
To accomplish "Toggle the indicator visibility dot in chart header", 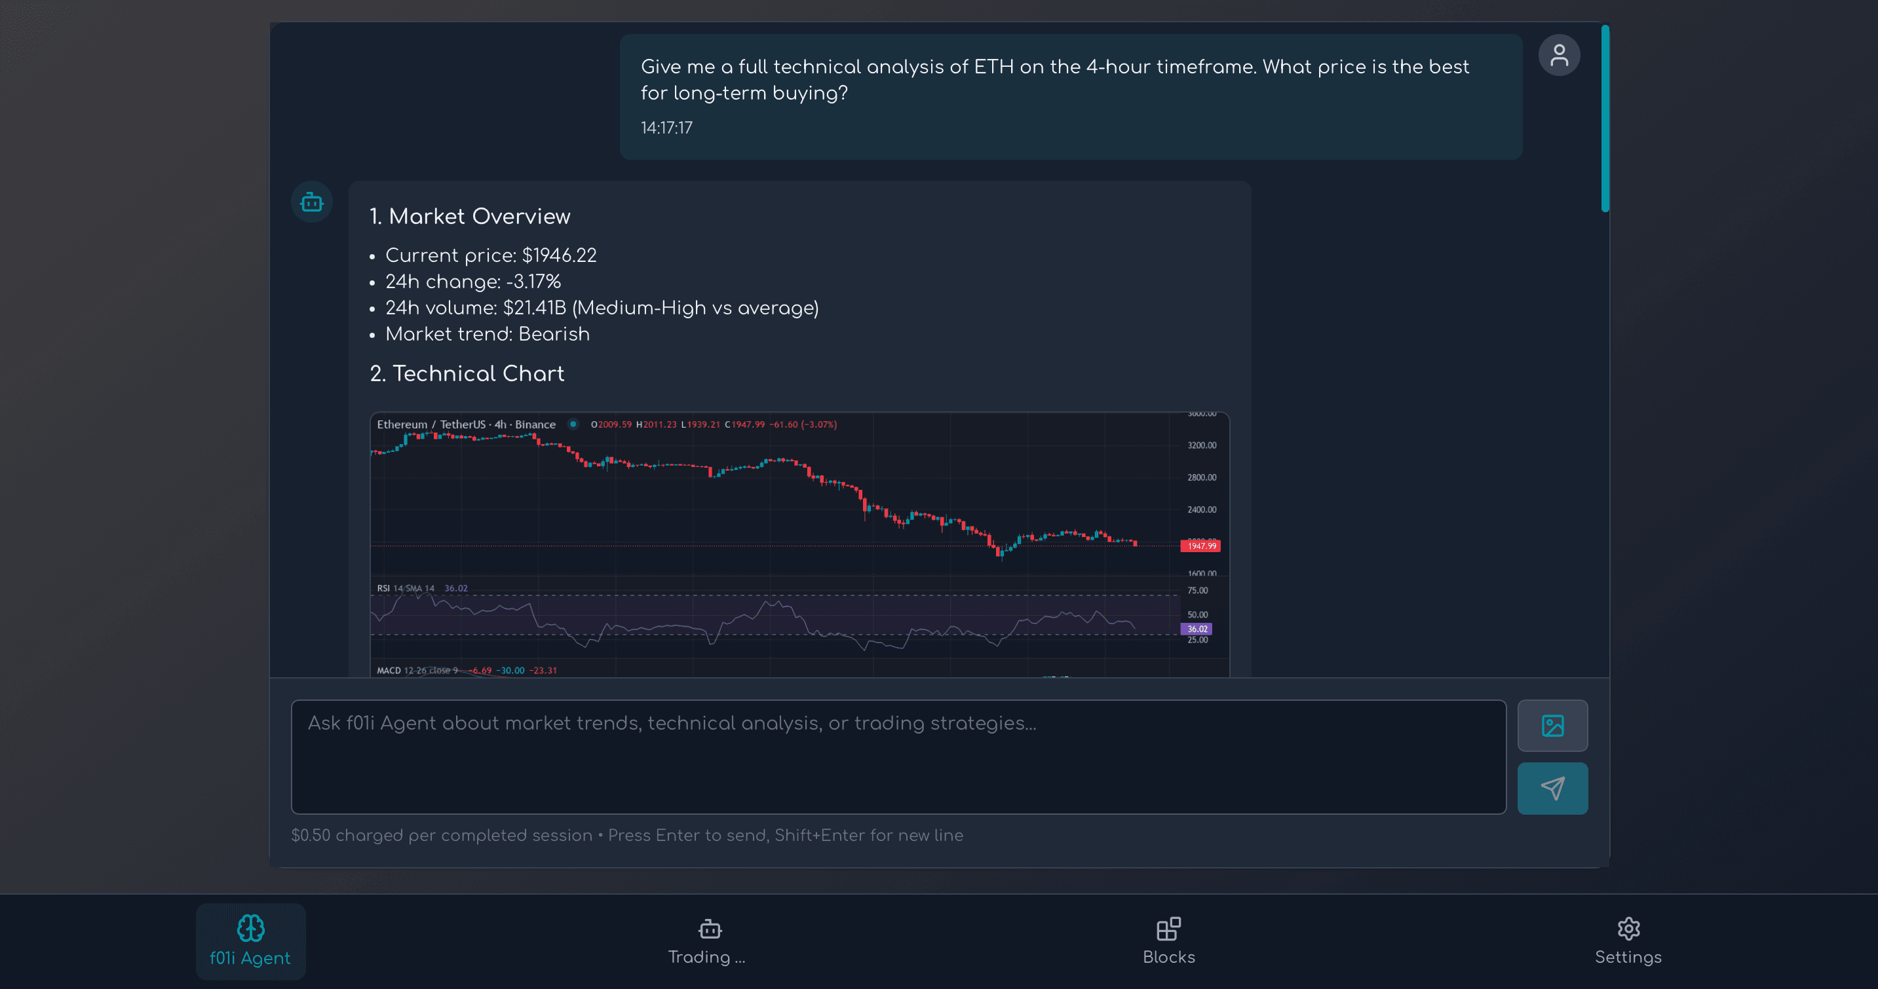I will point(573,424).
